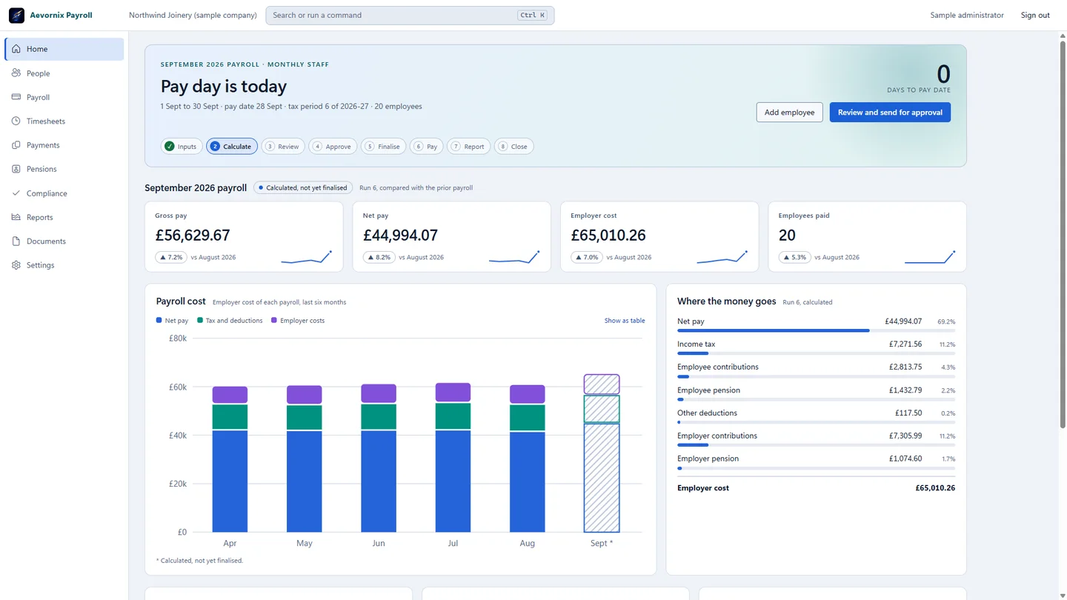
Task: Click the 0 days to pay date counter
Action: pyautogui.click(x=943, y=74)
